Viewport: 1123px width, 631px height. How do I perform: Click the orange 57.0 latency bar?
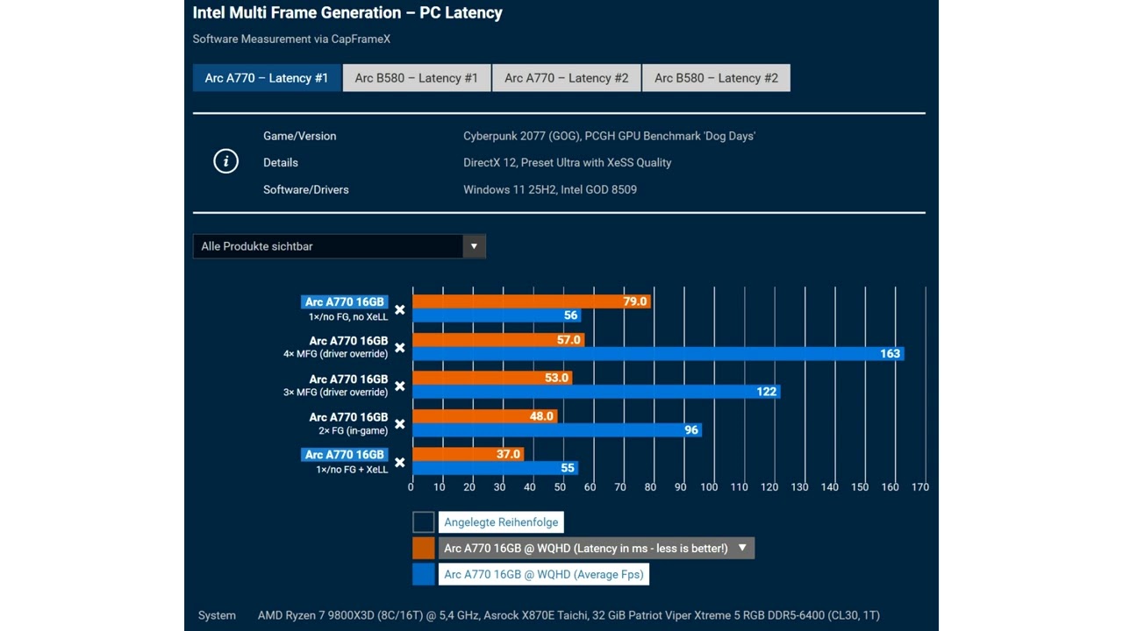click(498, 340)
